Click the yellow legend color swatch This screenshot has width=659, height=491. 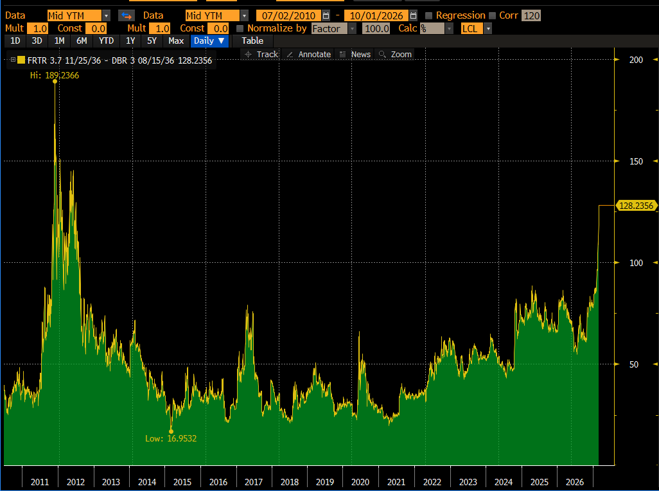(21, 60)
